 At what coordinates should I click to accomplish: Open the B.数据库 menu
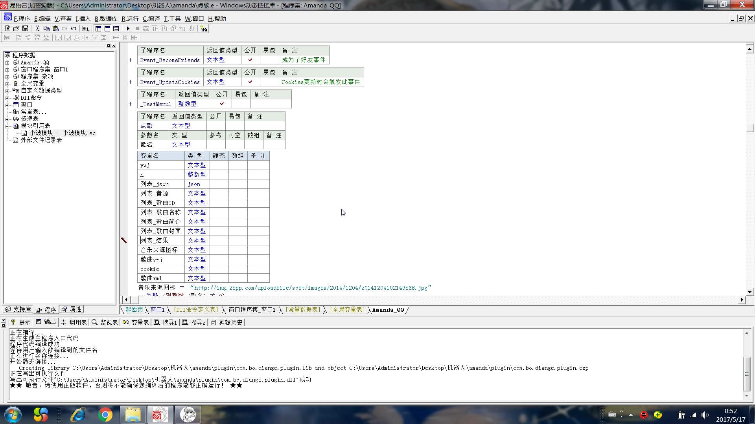point(106,18)
